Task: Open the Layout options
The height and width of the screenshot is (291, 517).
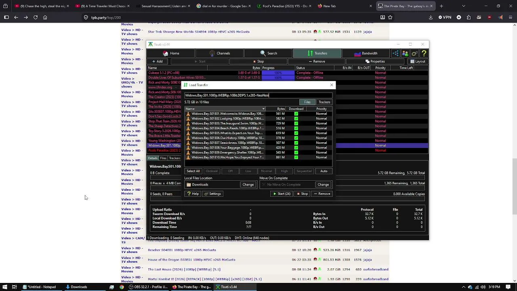Action: coord(418,61)
